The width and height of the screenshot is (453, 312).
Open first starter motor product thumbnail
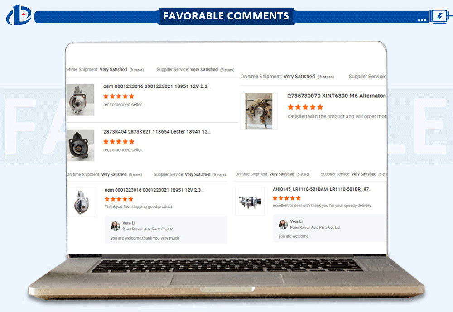pyautogui.click(x=81, y=100)
